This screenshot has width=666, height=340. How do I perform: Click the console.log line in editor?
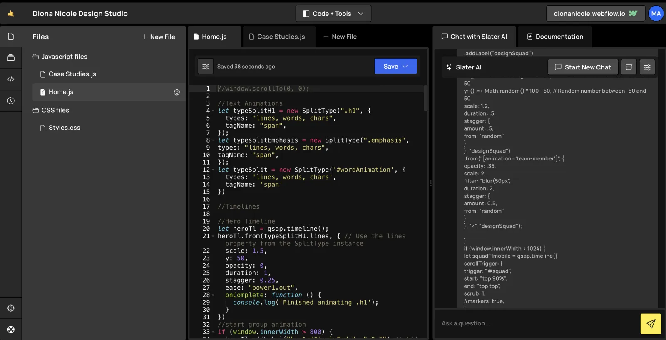tap(306, 303)
